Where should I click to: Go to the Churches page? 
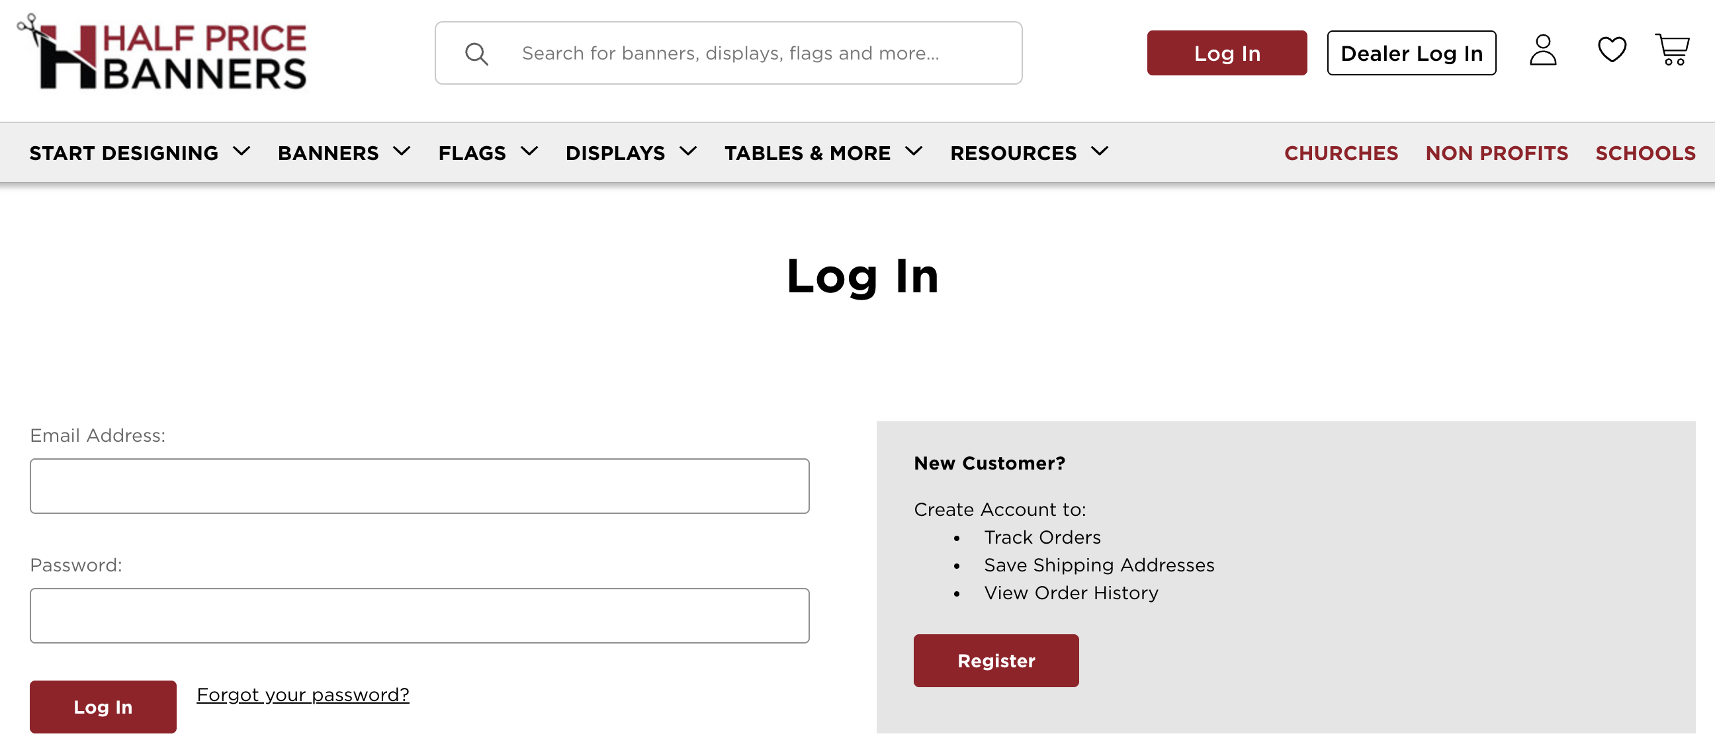1341,153
